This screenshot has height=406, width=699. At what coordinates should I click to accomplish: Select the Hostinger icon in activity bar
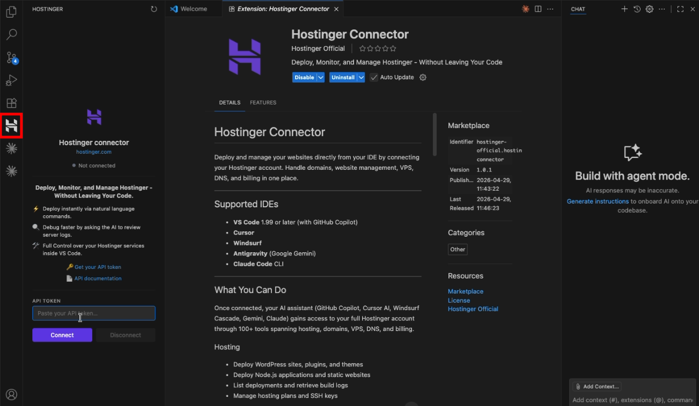(11, 126)
